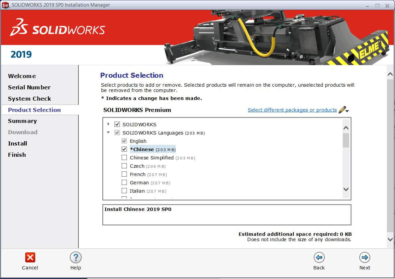Image resolution: width=395 pixels, height=279 pixels.
Task: Click the SOLIDWORKS logo in banner
Action: [x=57, y=28]
